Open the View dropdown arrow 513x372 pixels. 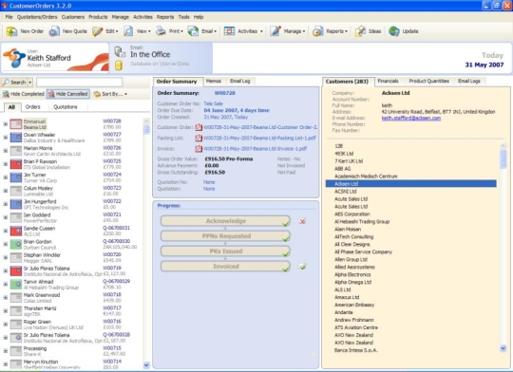point(149,31)
